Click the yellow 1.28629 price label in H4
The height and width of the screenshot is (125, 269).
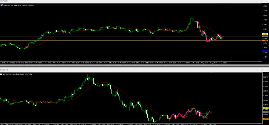(x=265, y=34)
